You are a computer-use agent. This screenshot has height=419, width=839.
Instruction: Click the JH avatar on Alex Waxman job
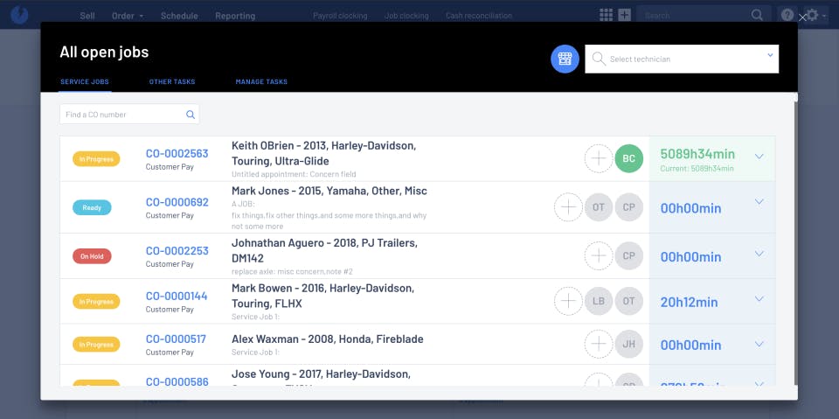pos(628,344)
